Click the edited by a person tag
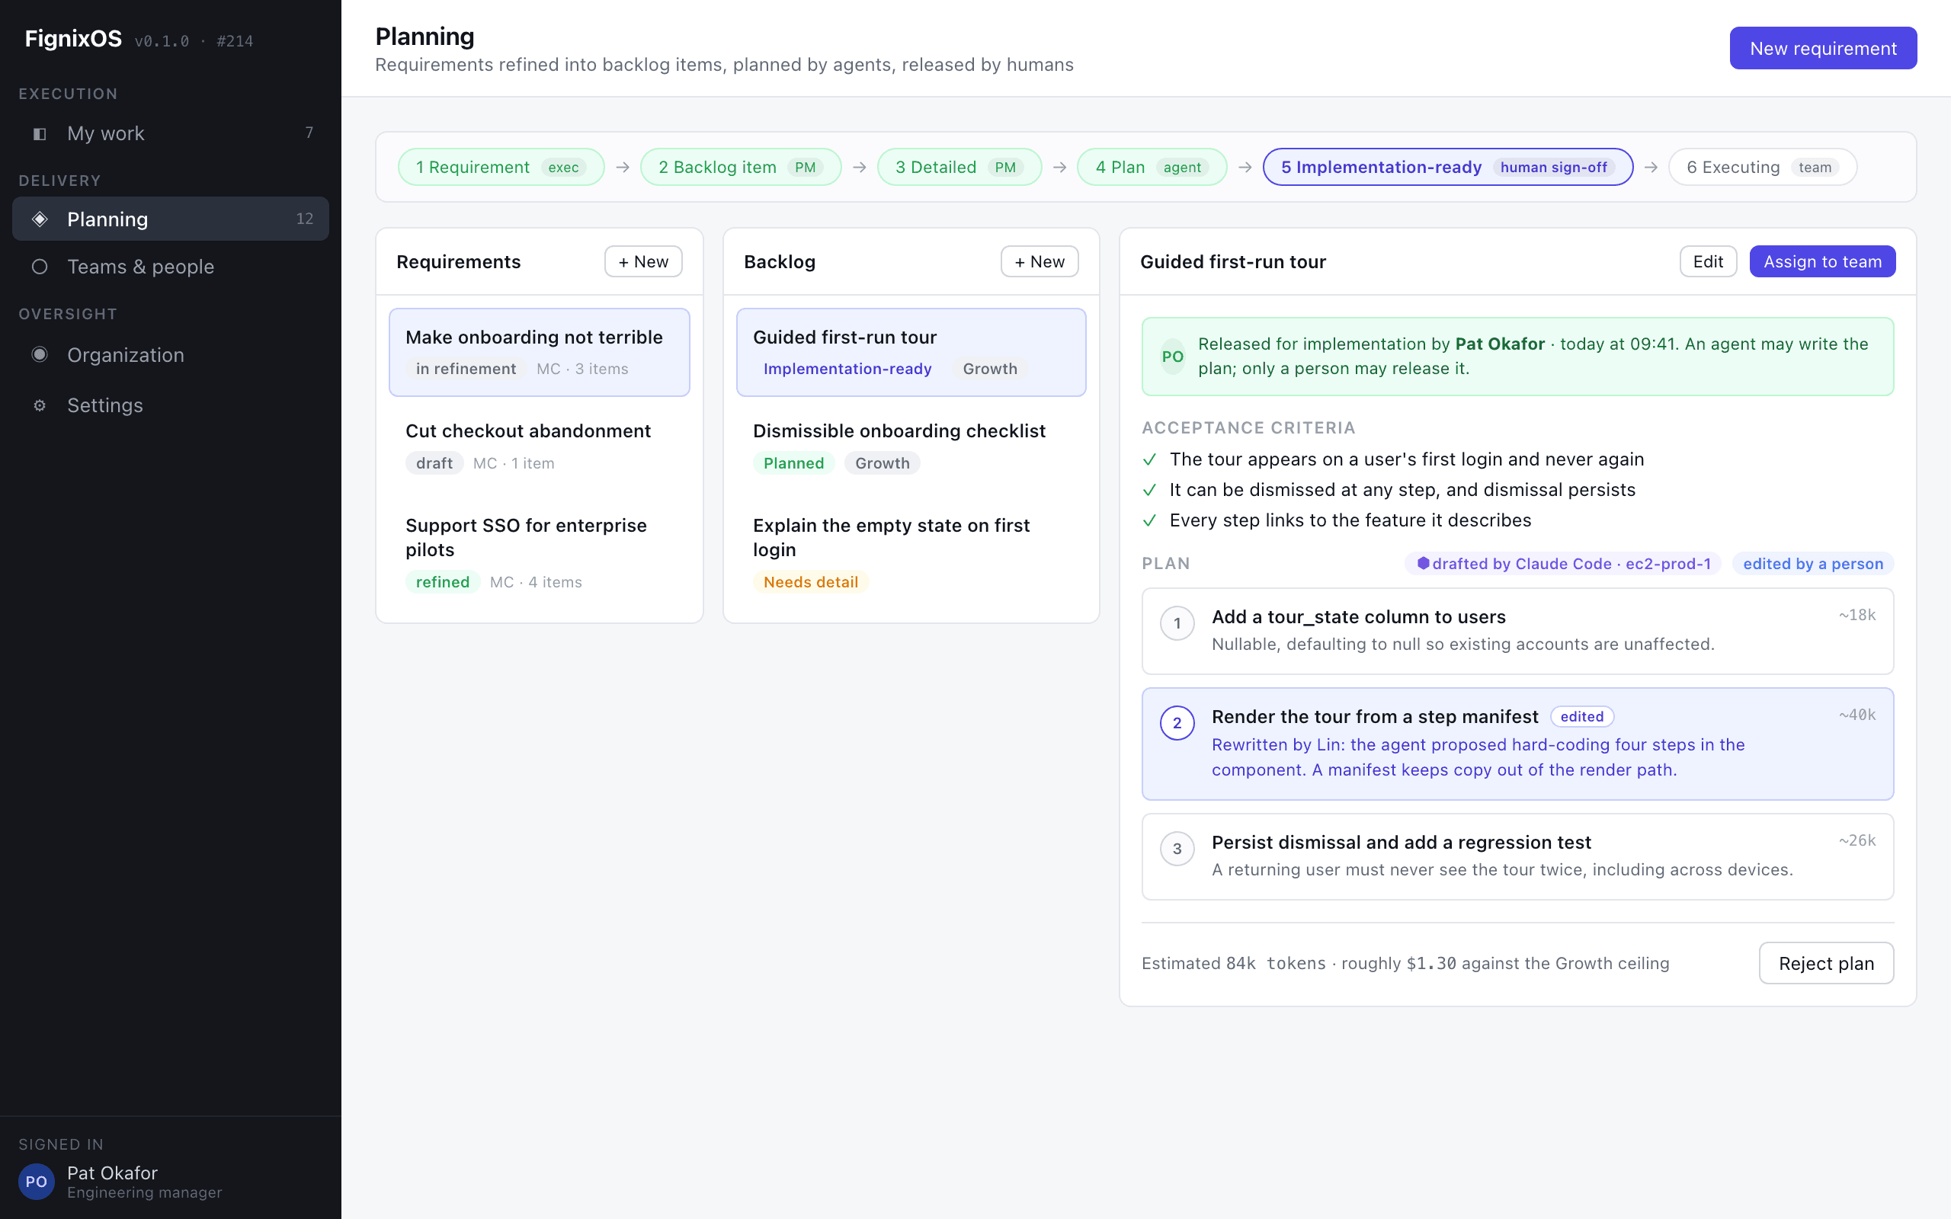 [1812, 564]
